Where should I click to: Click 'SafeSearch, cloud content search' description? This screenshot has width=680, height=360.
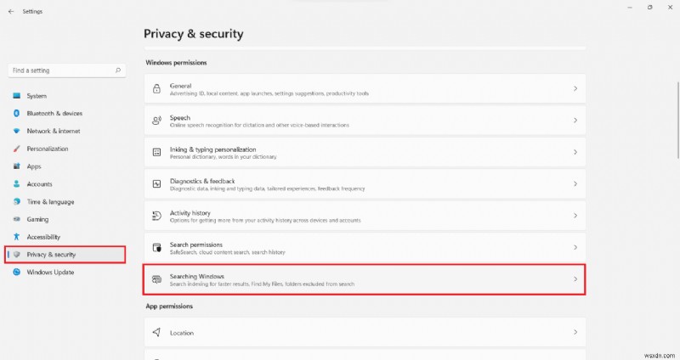point(227,252)
